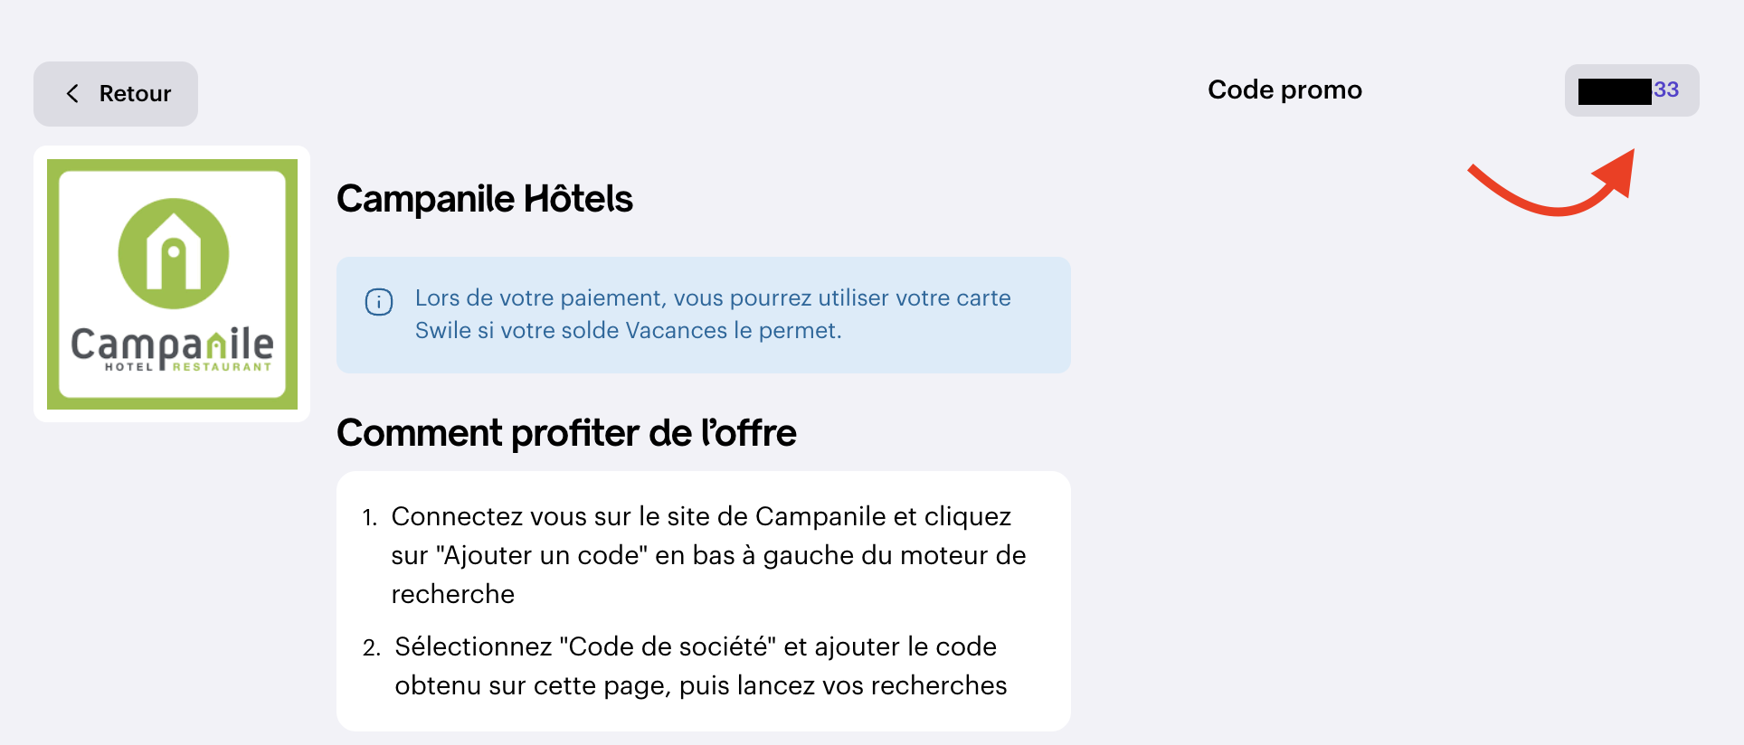The height and width of the screenshot is (745, 1744).
Task: Click the Swile card payment info message
Action: pos(713,315)
